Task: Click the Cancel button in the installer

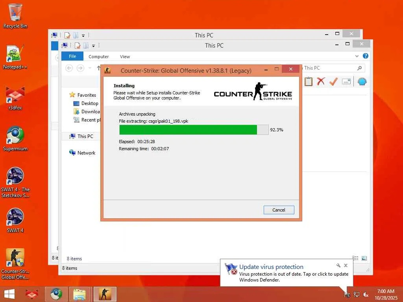Action: click(279, 210)
